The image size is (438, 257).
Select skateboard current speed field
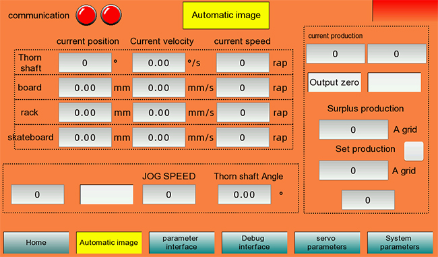(x=243, y=138)
